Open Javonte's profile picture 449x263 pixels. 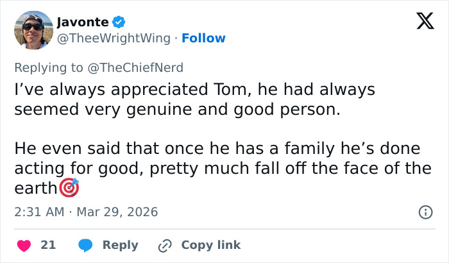33,30
